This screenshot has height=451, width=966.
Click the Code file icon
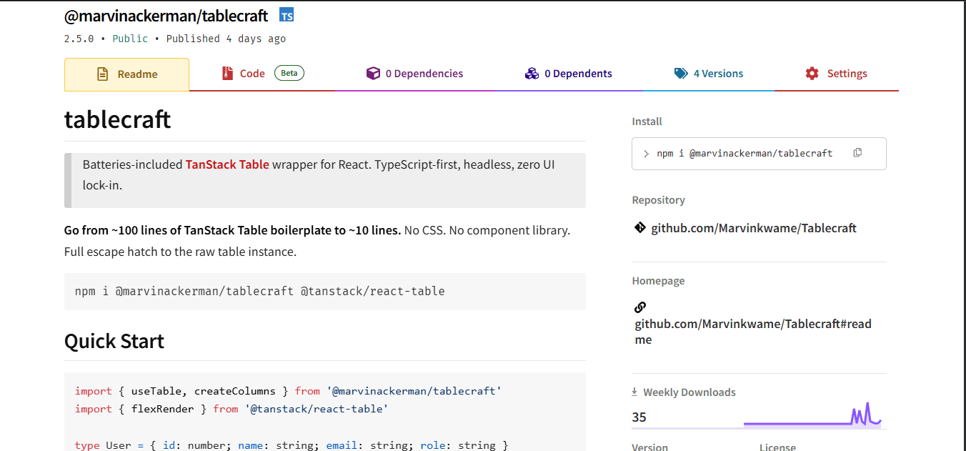(x=228, y=74)
